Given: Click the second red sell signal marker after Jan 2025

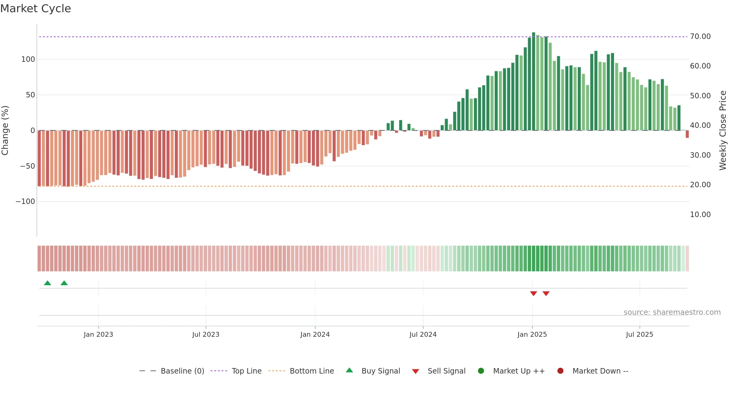Looking at the screenshot, I should (546, 293).
